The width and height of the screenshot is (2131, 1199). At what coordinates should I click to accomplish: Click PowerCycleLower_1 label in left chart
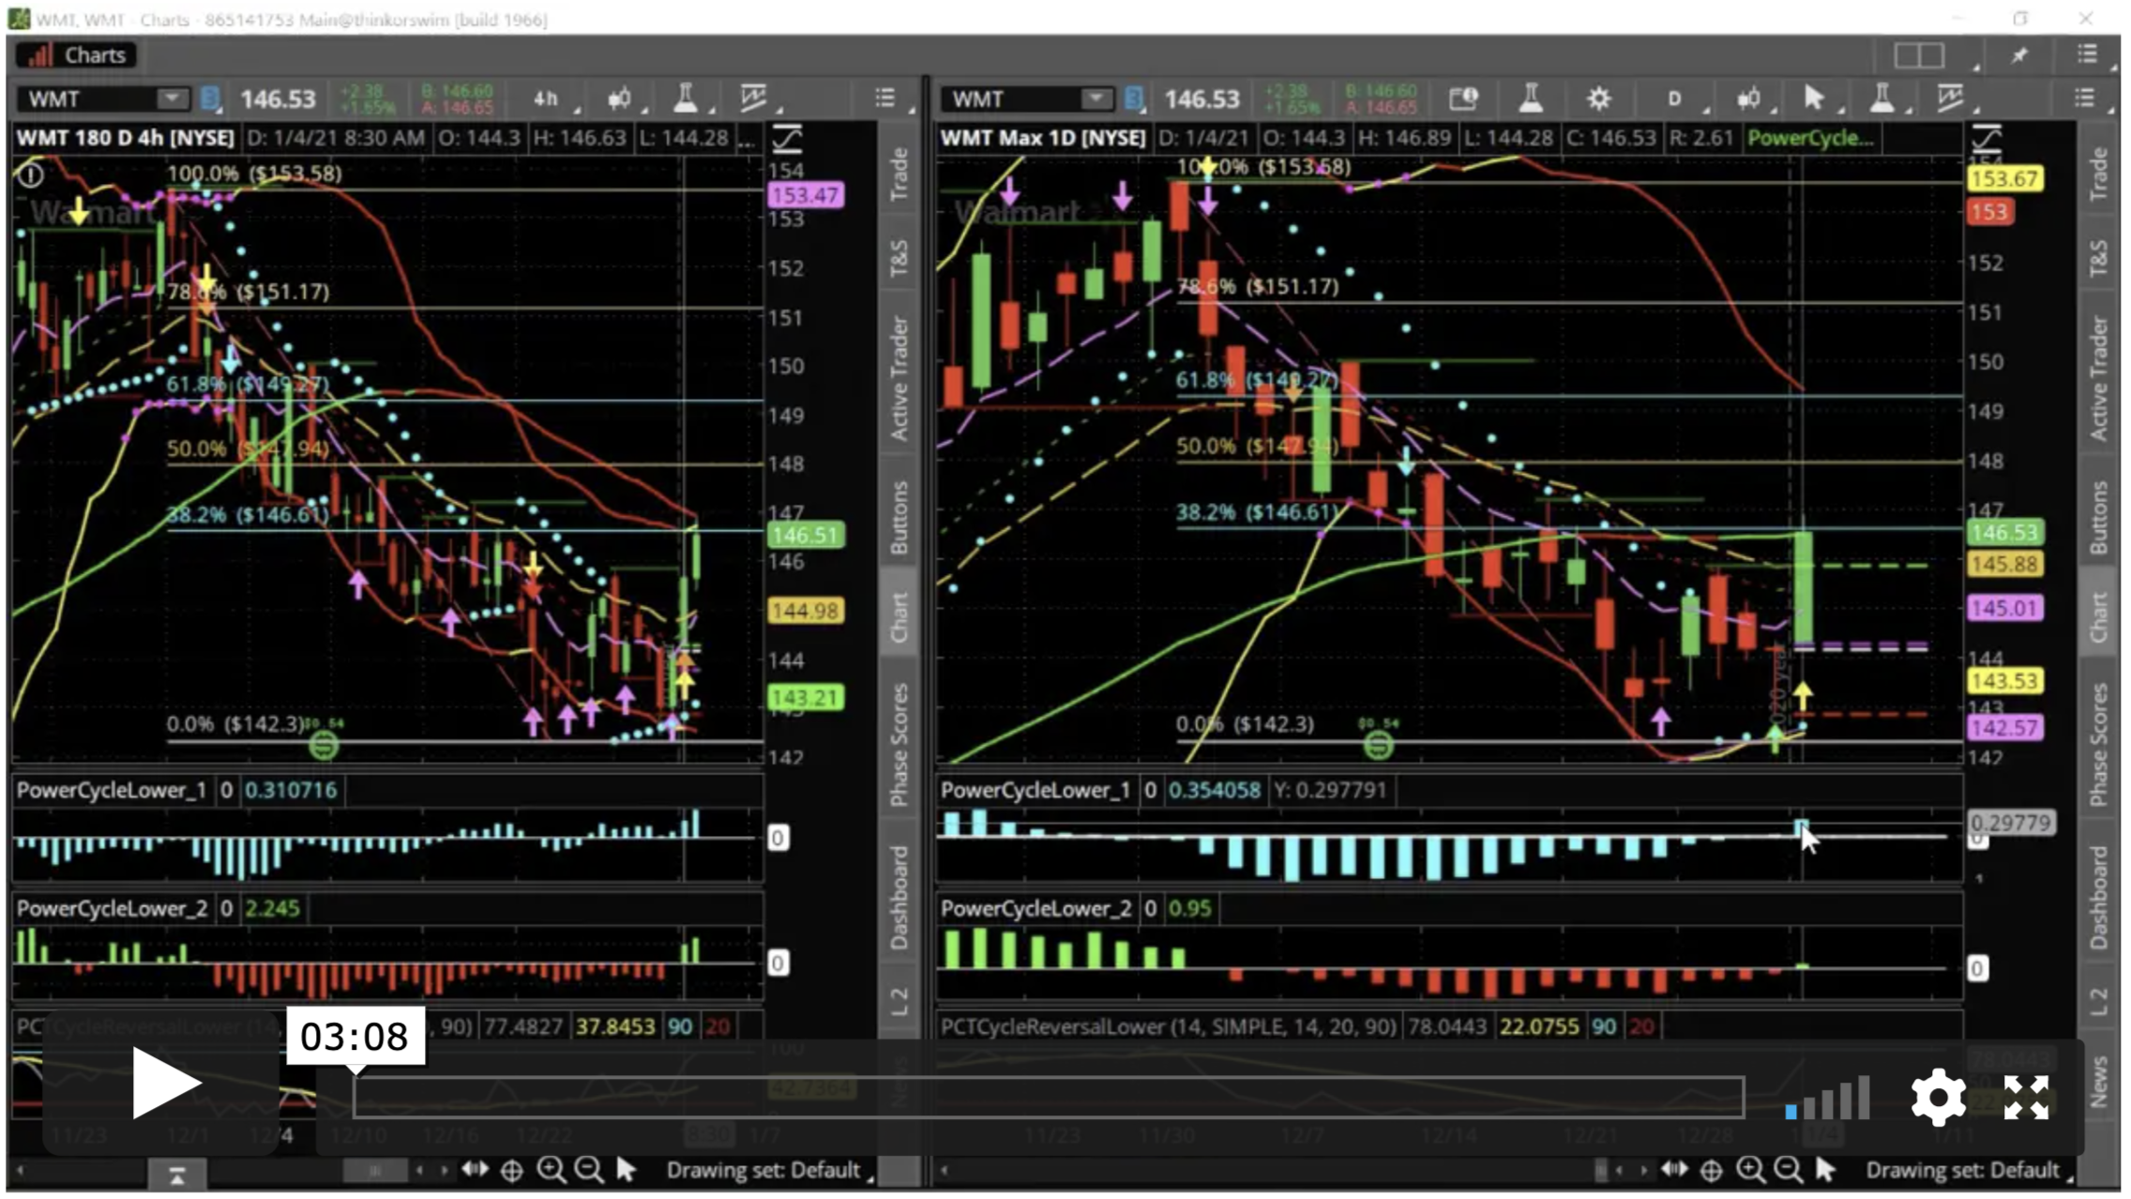112,790
